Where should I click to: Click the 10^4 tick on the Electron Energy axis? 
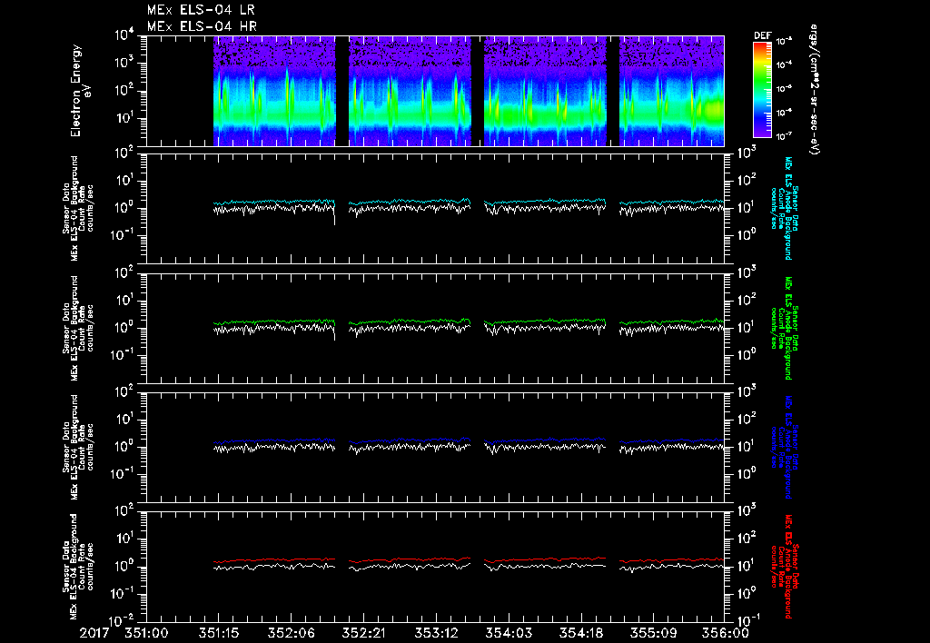[124, 35]
